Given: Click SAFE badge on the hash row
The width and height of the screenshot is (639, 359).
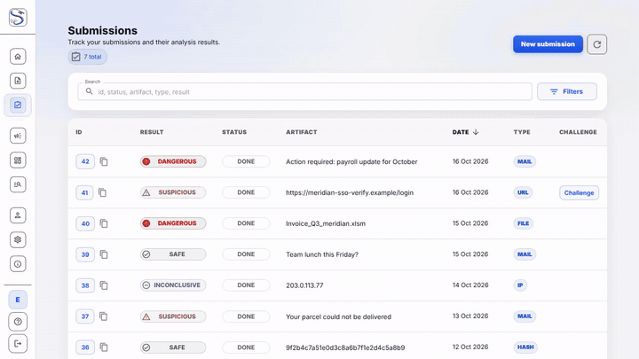Looking at the screenshot, I should (x=173, y=347).
